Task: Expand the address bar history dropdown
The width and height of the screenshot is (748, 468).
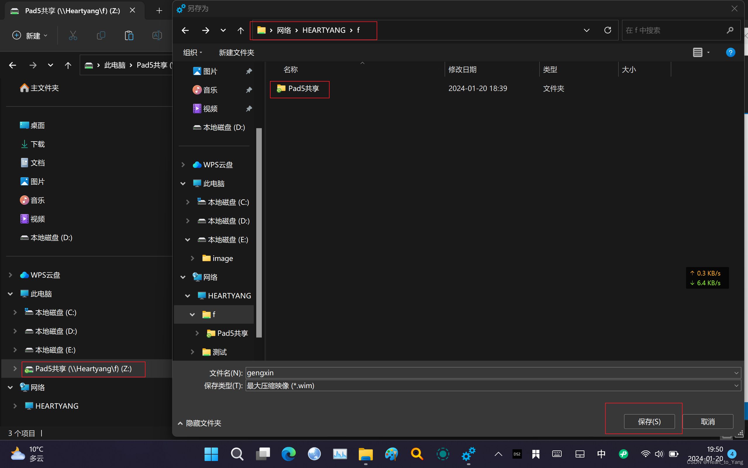Action: [x=586, y=30]
